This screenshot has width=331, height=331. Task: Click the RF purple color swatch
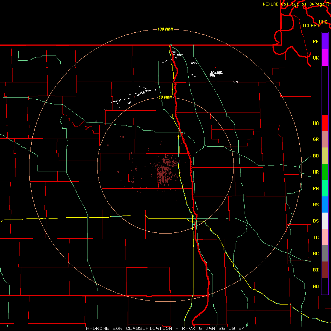coord(325,41)
